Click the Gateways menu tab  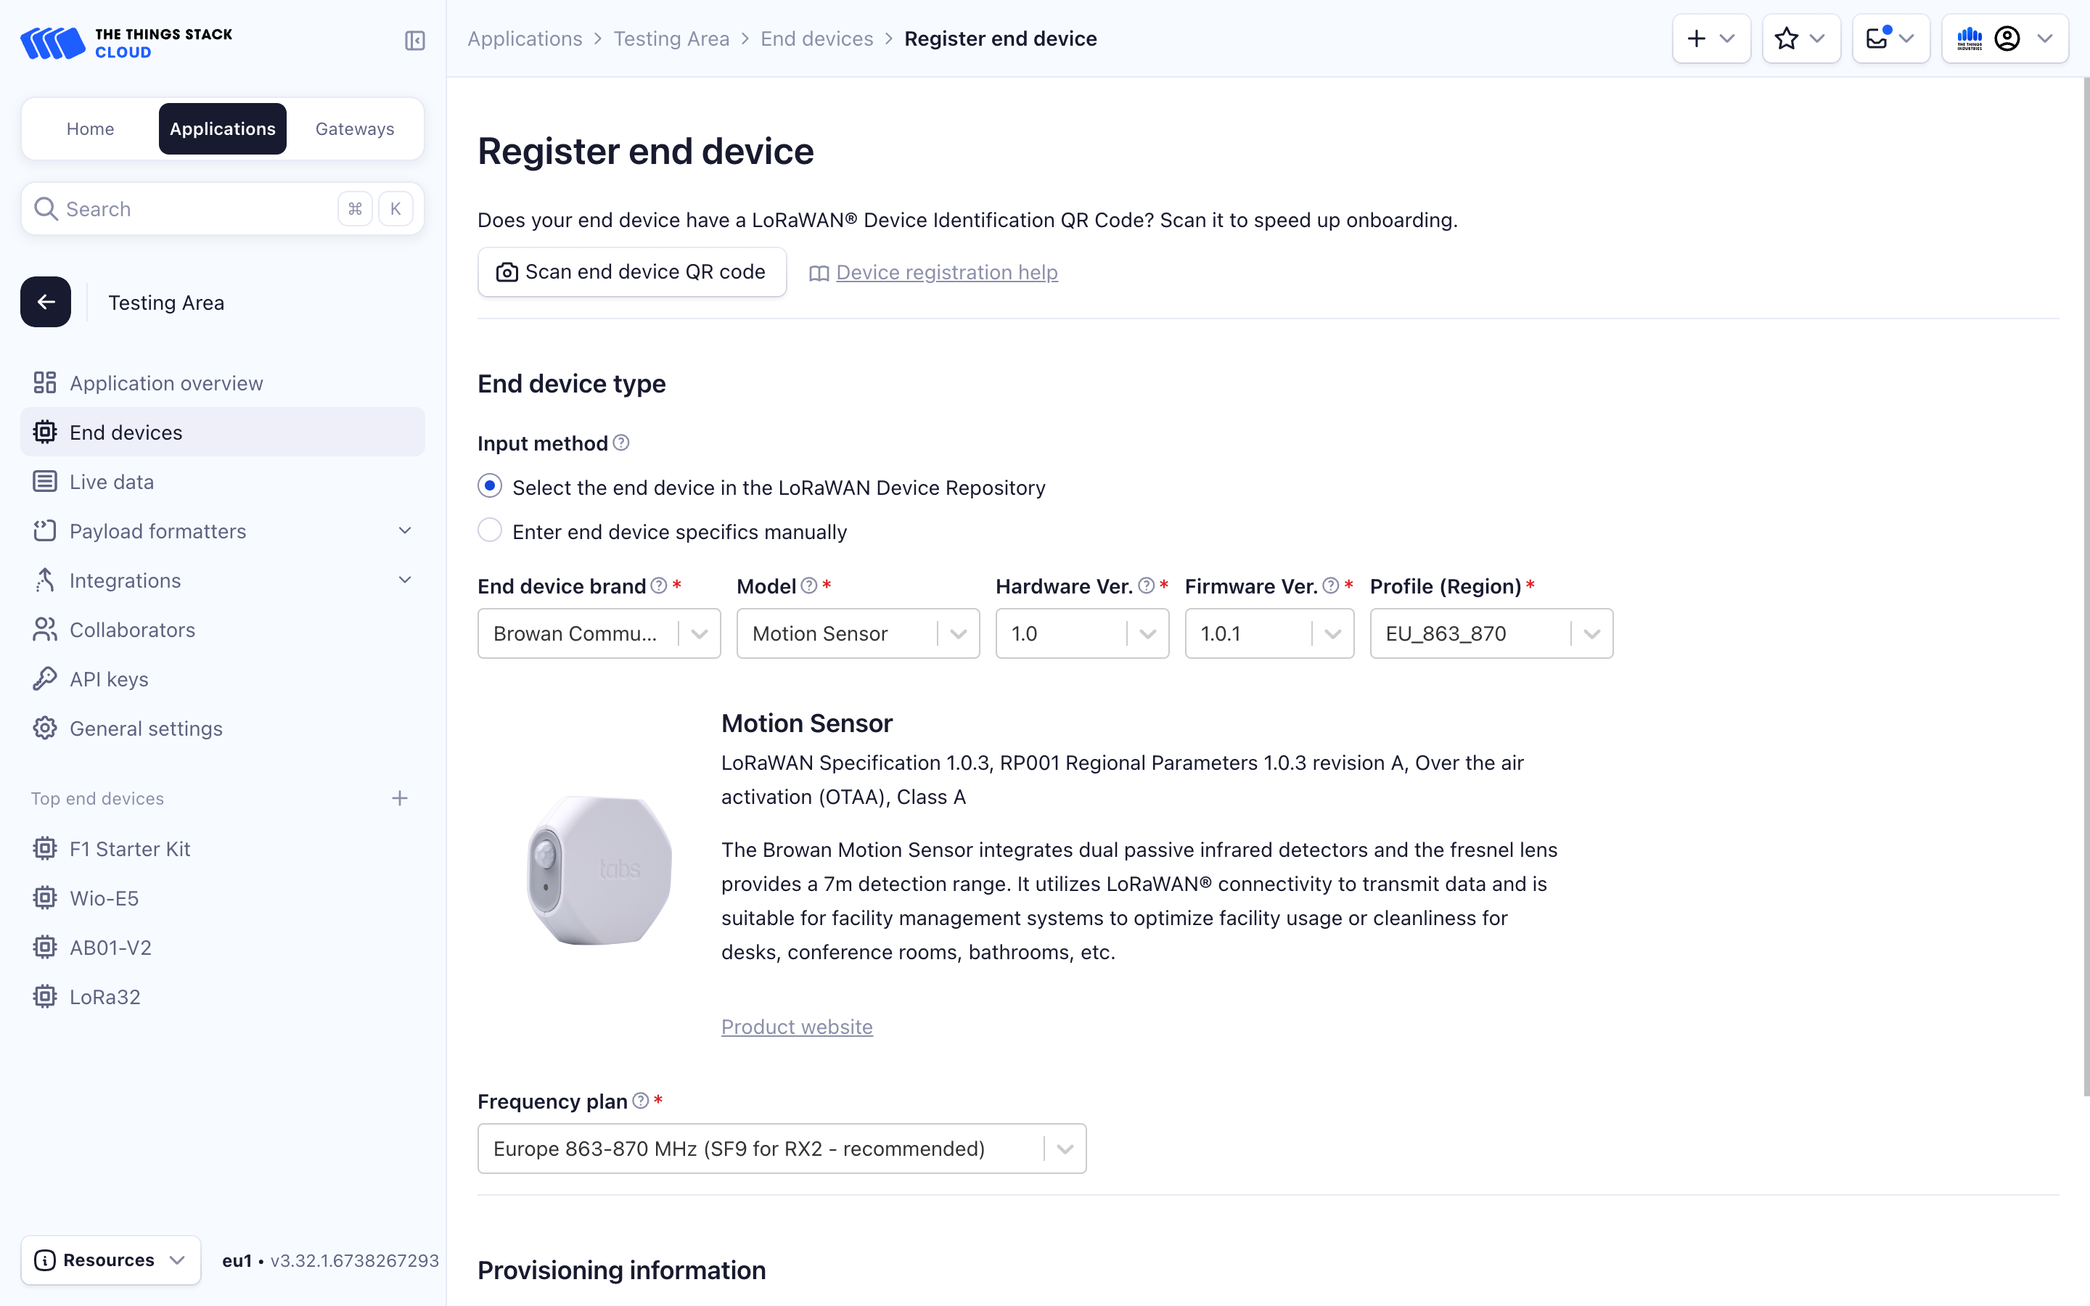353,126
